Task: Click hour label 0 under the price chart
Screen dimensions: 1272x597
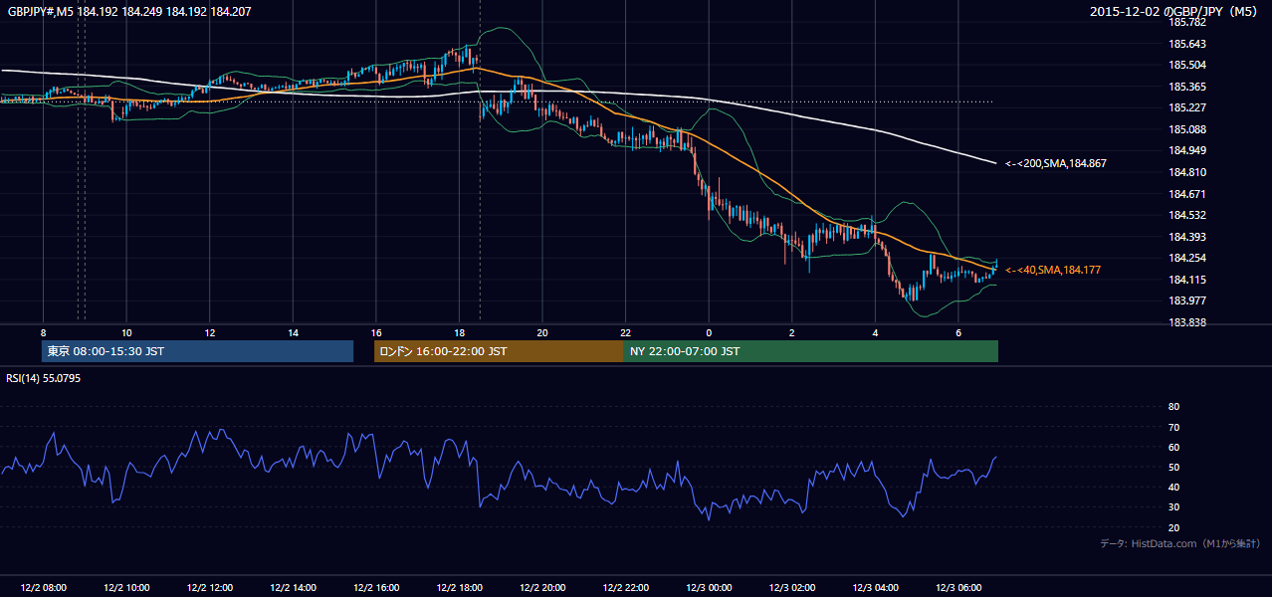Action: pos(709,331)
